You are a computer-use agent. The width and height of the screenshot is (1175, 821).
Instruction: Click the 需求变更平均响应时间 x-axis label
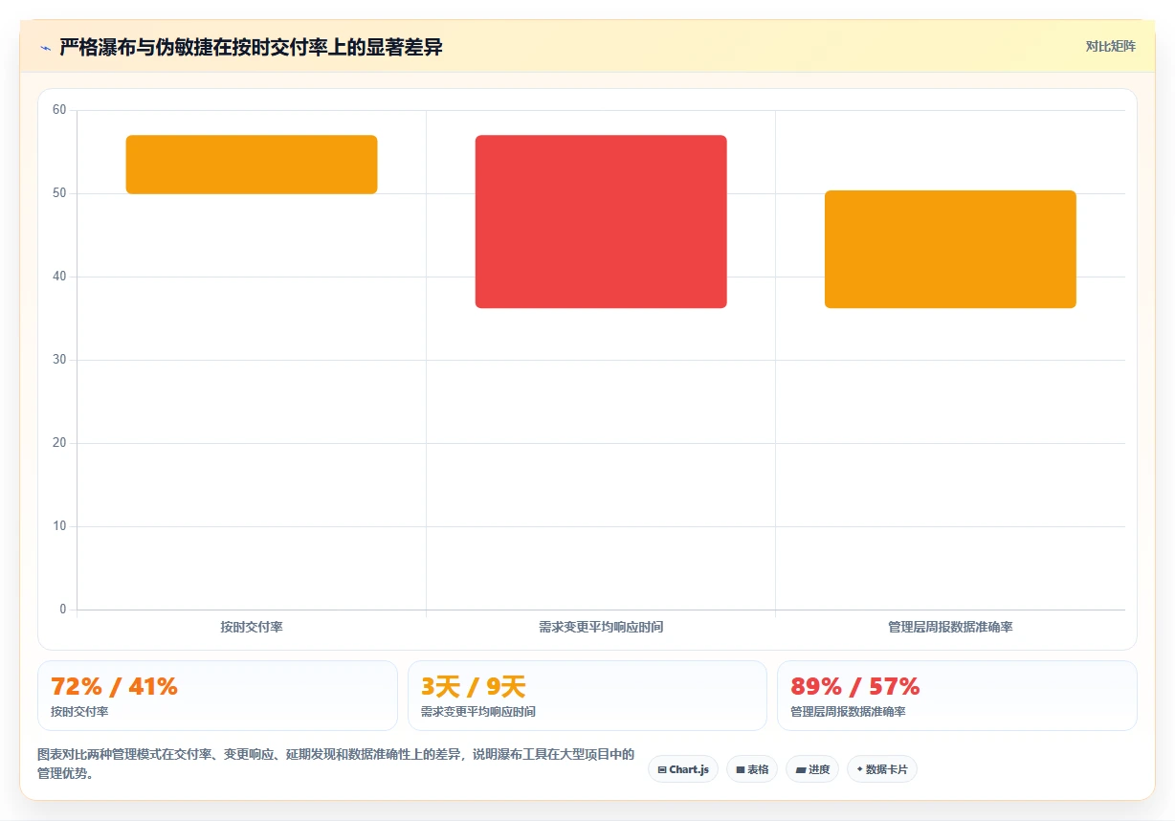point(601,628)
